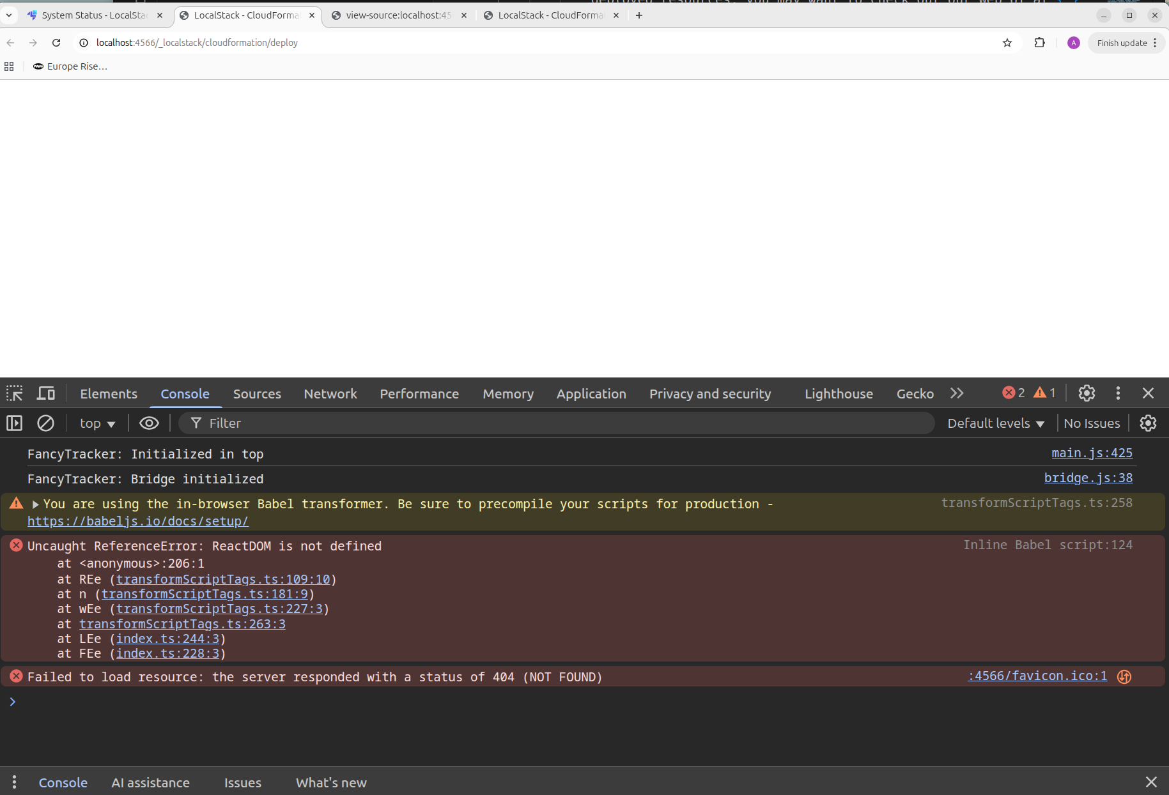Open the DevTools three-dot customize menu
Image resolution: width=1169 pixels, height=795 pixels.
coord(1118,393)
